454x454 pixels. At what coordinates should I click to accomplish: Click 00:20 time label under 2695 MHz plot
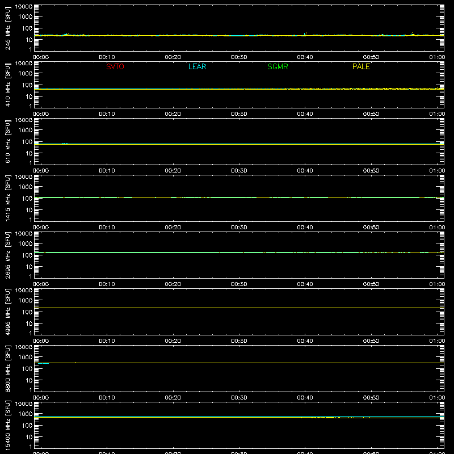[x=173, y=284]
